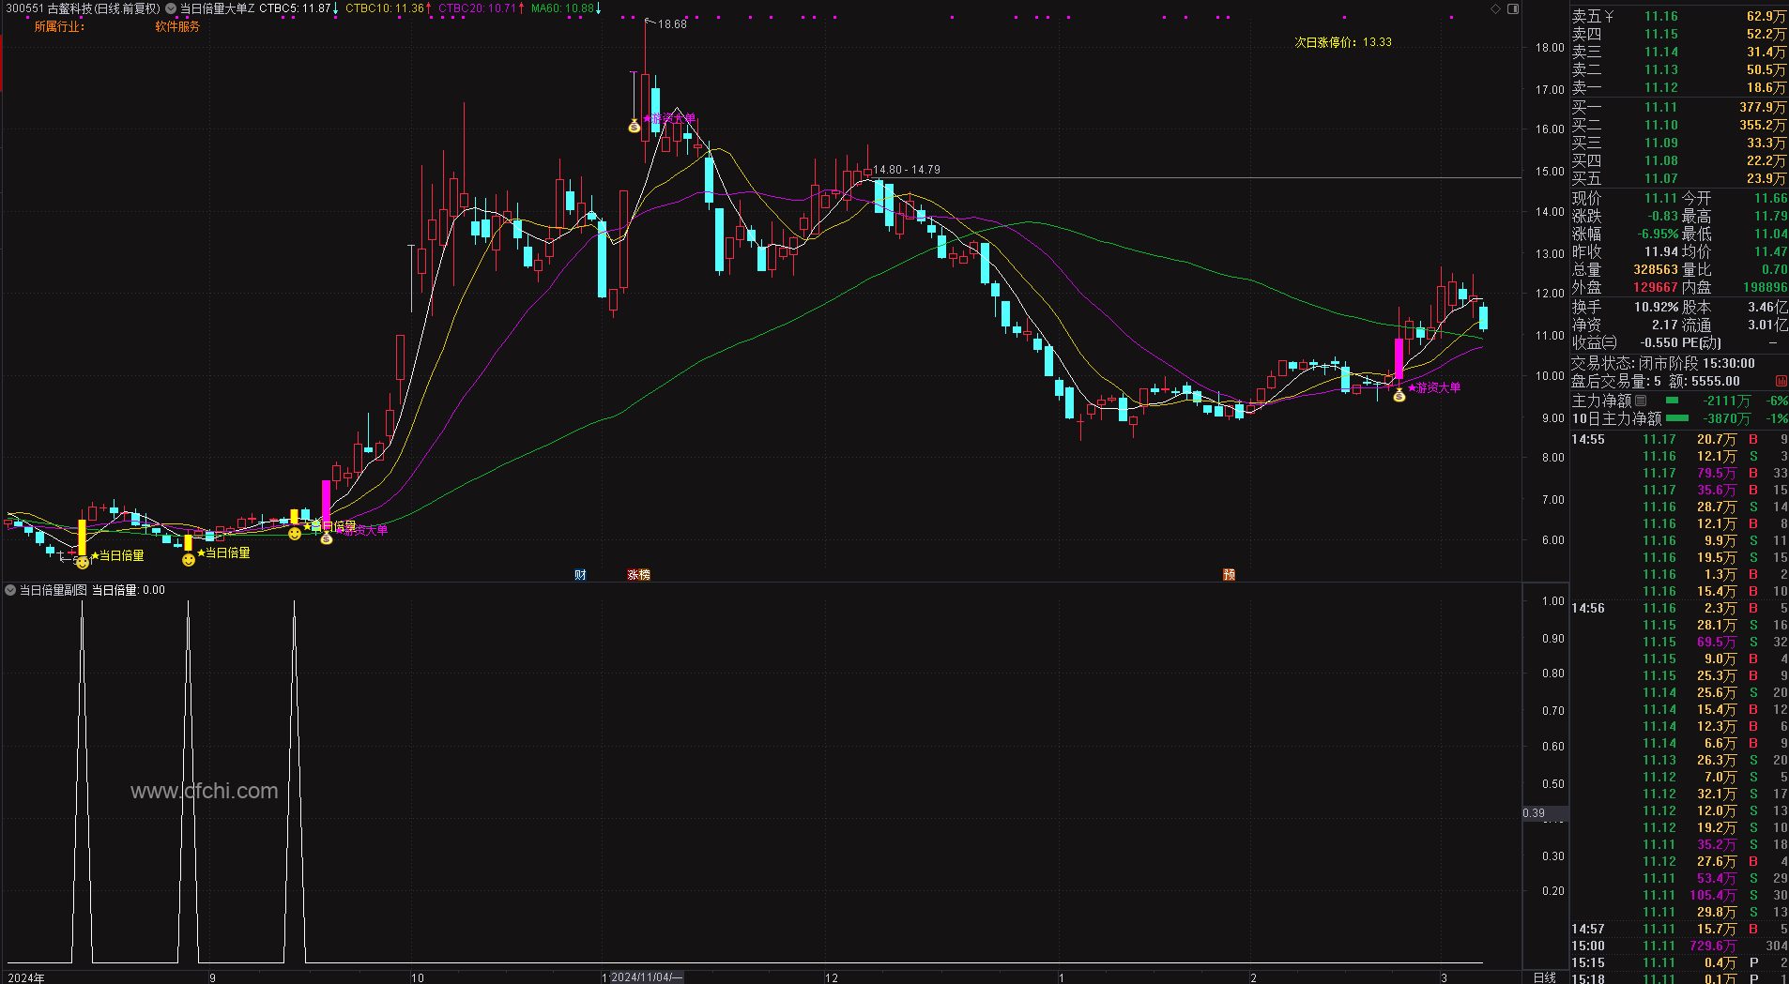Click the third smiley icon near September's end
Viewport: 1789px width, 984px height.
coord(295,534)
